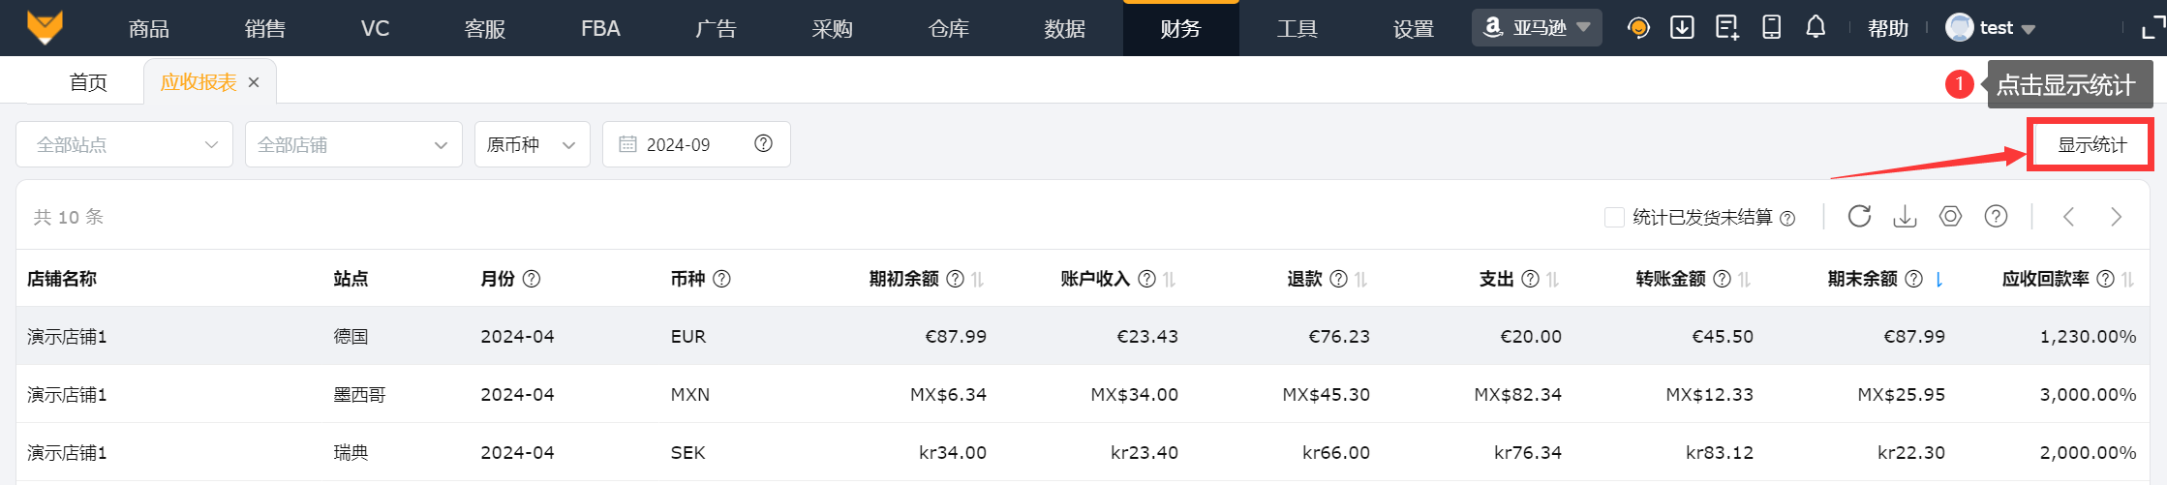Click the 帮助 link
Image resolution: width=2167 pixels, height=485 pixels.
point(1887,28)
